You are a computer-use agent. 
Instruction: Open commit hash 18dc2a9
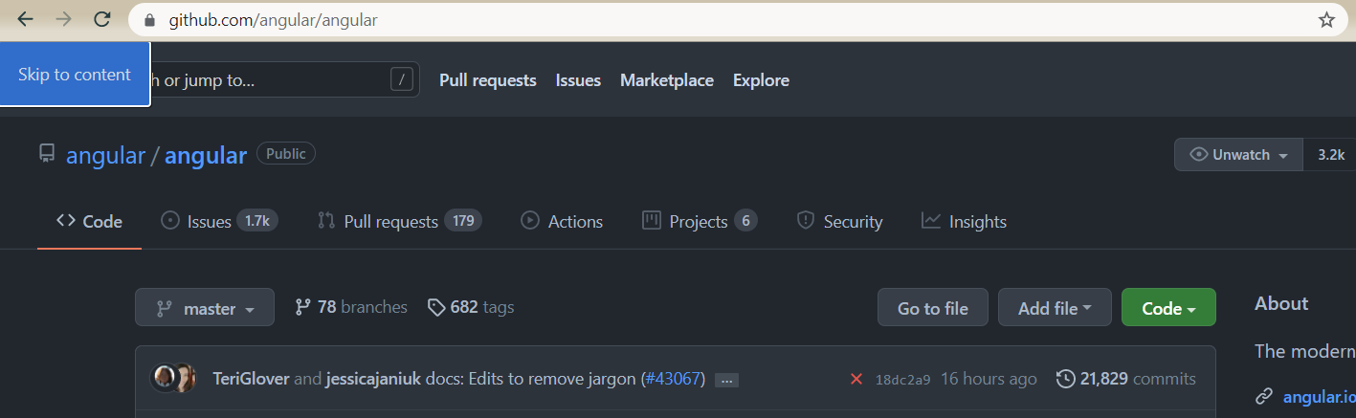coord(902,380)
